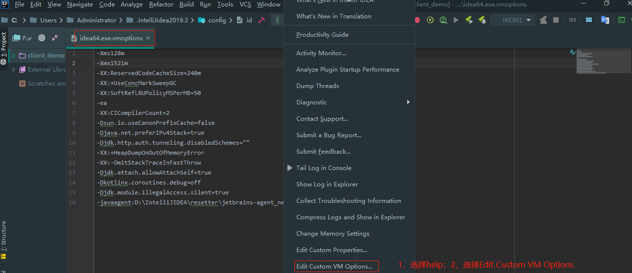This screenshot has width=632, height=273.
Task: Choose Submit Feedback menu item
Action: click(323, 152)
